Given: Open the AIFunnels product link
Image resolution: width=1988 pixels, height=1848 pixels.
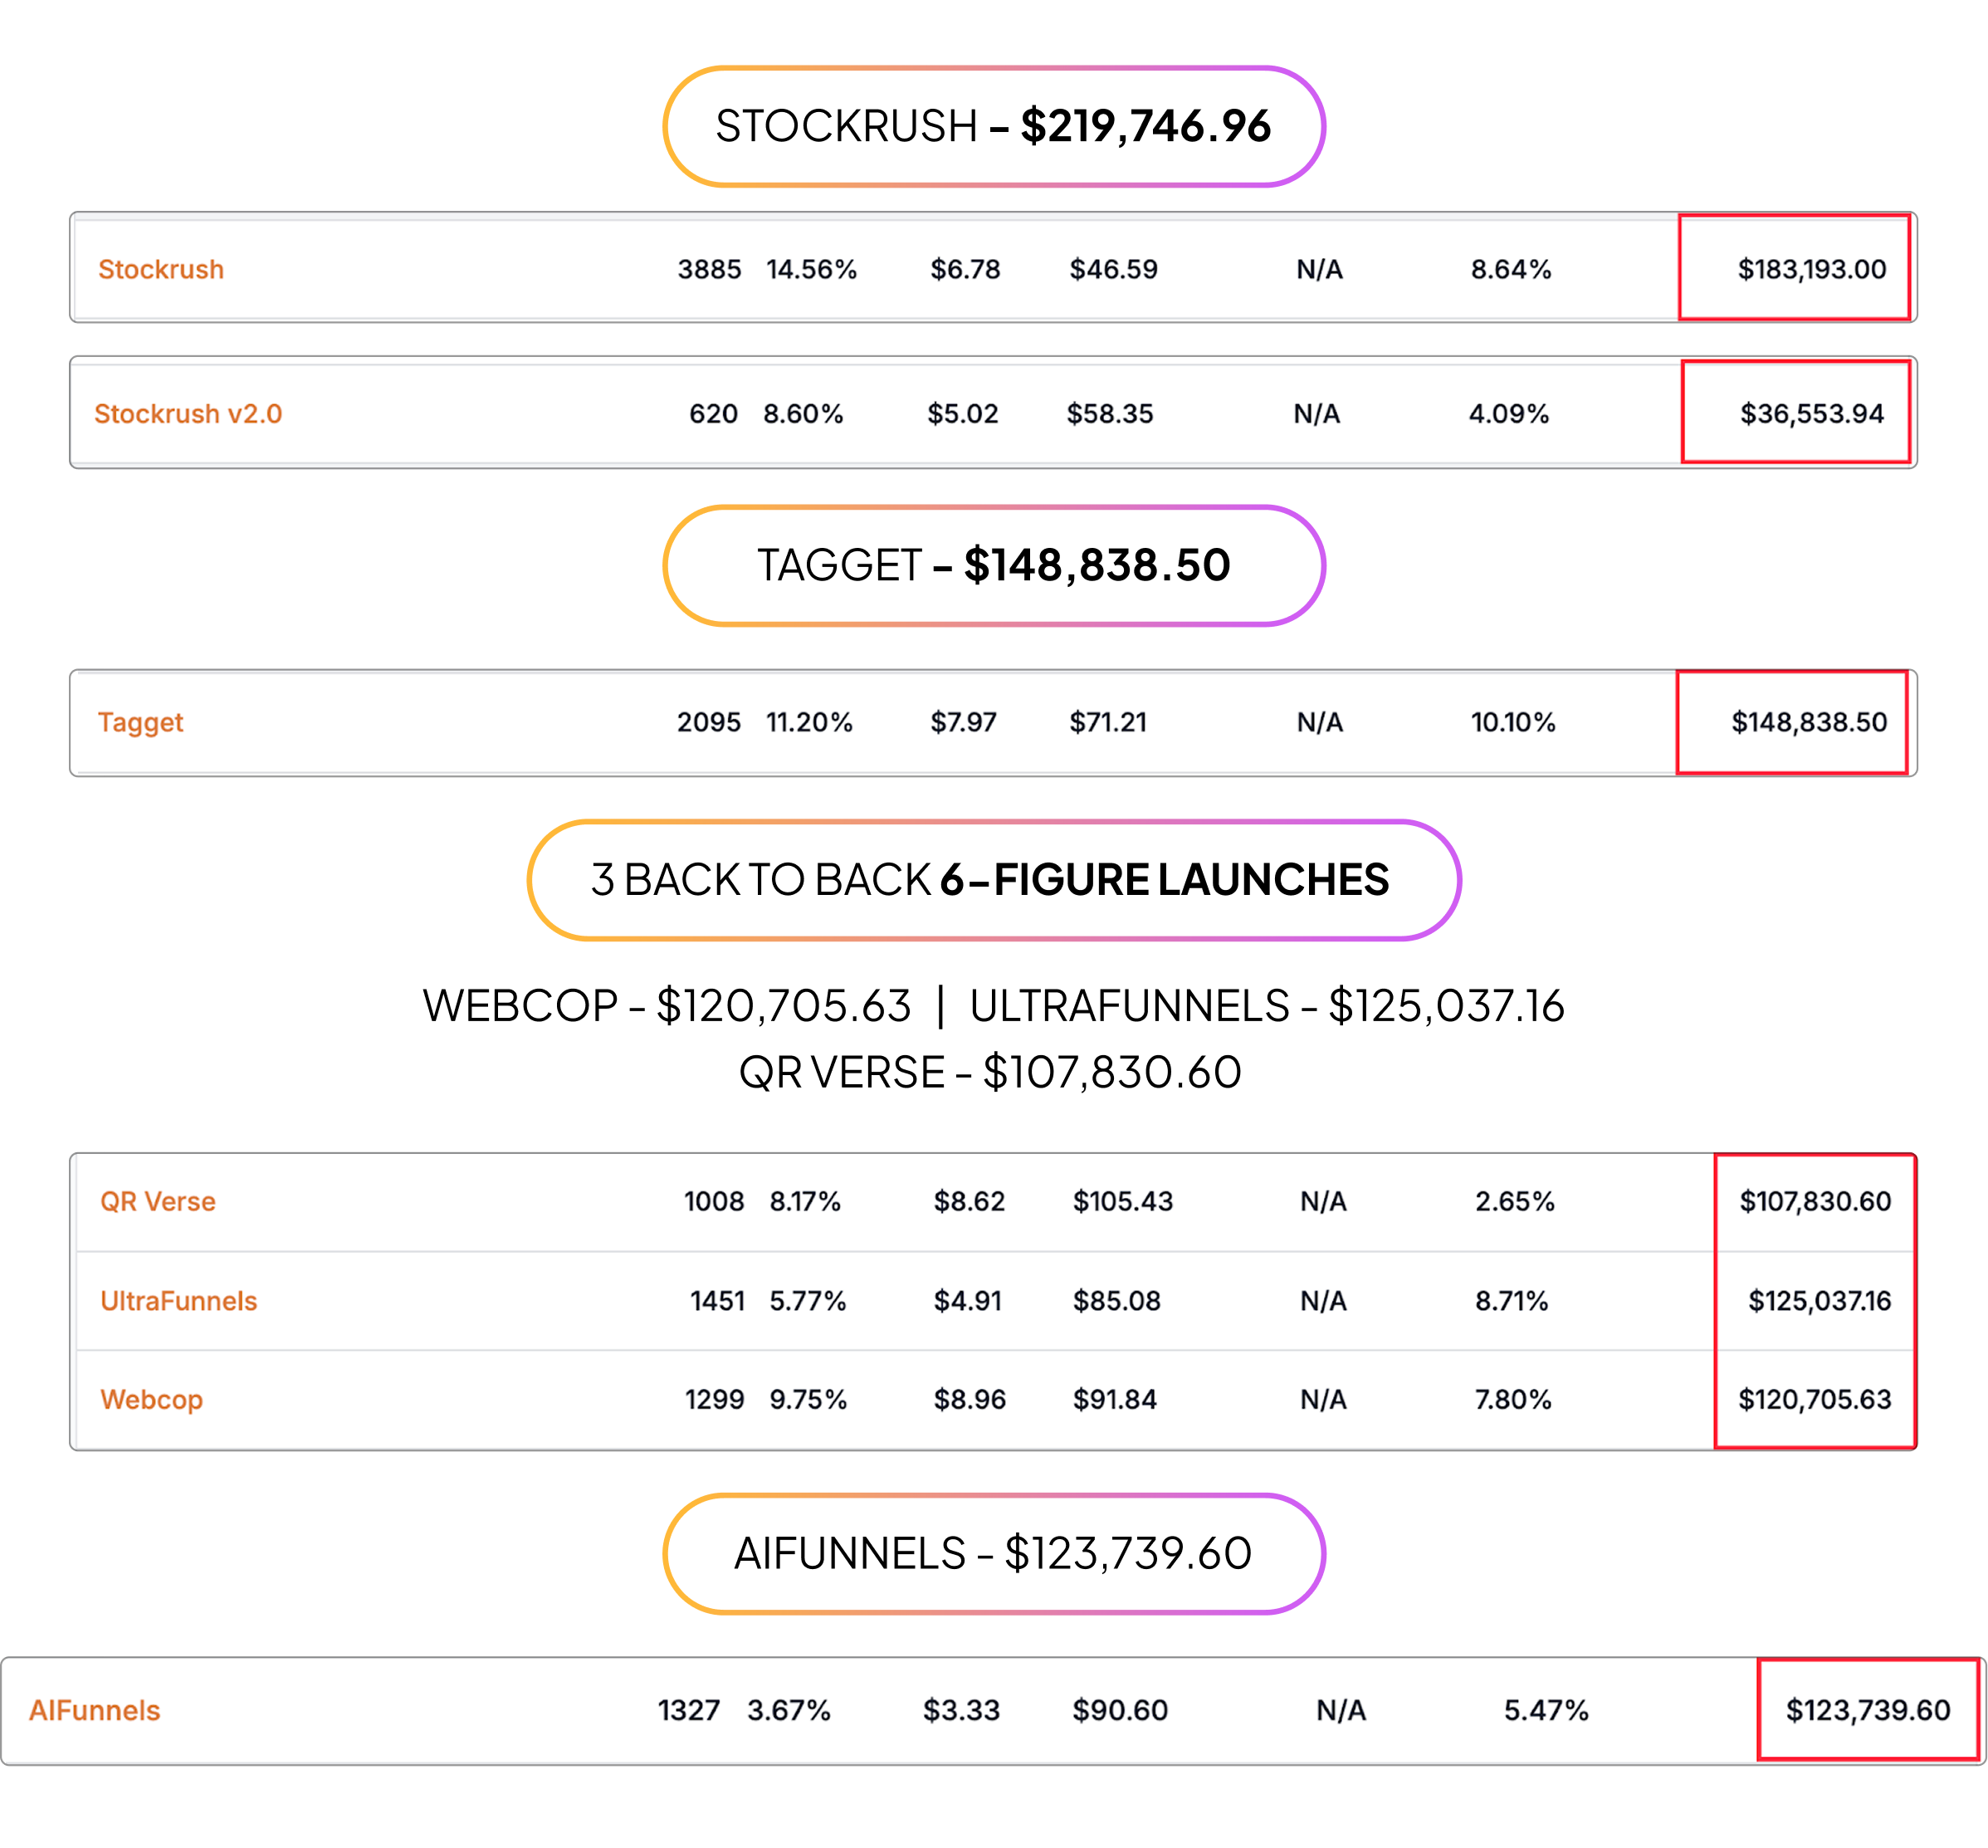Looking at the screenshot, I should click(x=95, y=1710).
